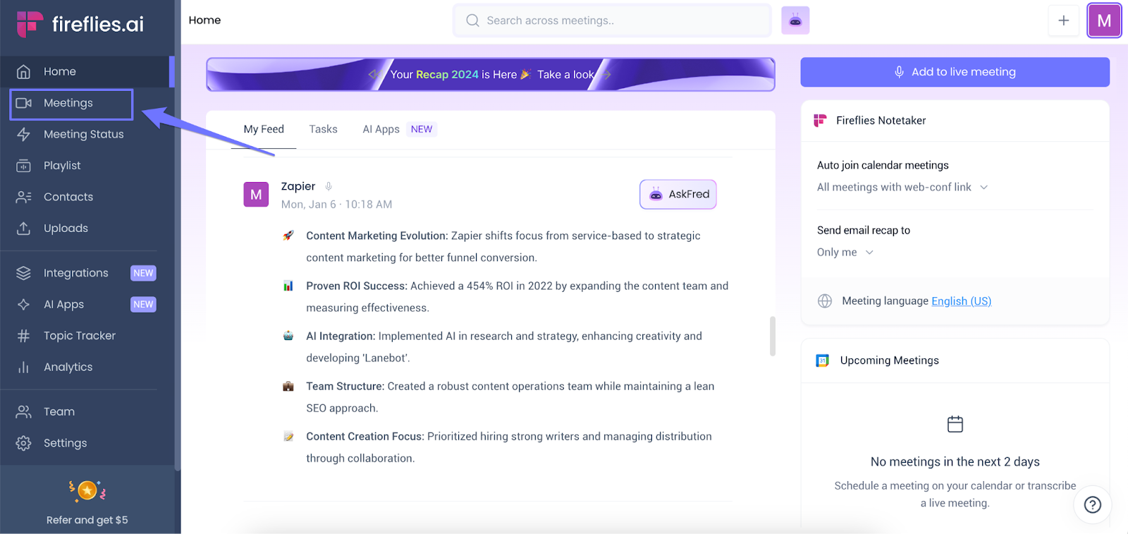Open the help question mark button
The image size is (1128, 534).
pos(1093,504)
